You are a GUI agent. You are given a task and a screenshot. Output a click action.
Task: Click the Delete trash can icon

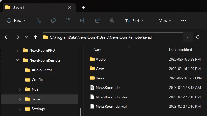(x=112, y=20)
